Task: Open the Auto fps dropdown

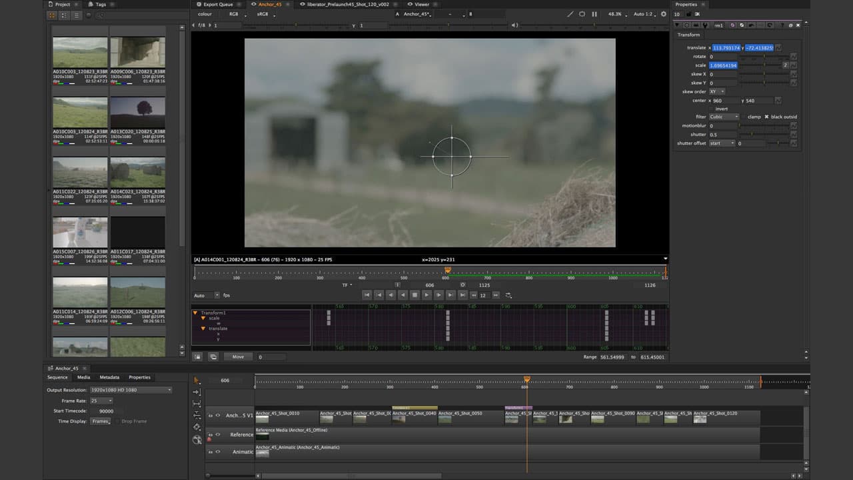Action: (205, 295)
